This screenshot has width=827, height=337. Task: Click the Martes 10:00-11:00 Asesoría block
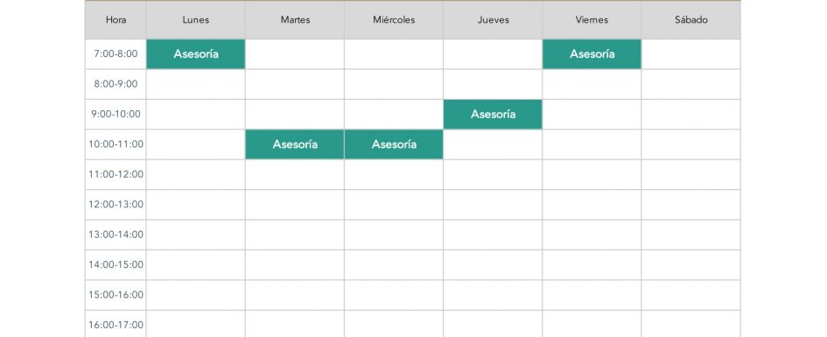tap(295, 144)
